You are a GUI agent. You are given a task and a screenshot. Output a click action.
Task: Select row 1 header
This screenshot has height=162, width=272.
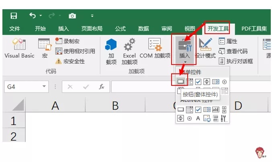pos(14,120)
